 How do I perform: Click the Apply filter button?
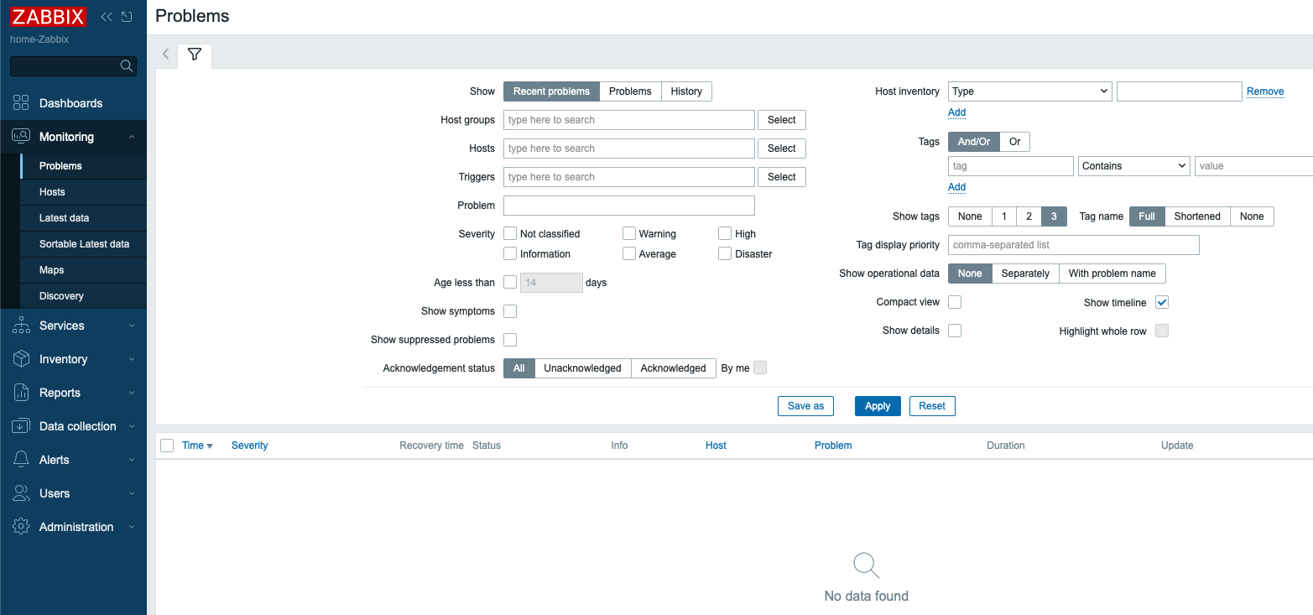tap(878, 406)
